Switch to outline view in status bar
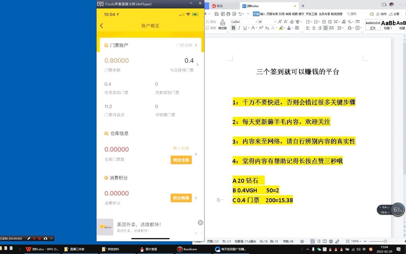The width and height of the screenshot is (406, 254). click(319, 241)
